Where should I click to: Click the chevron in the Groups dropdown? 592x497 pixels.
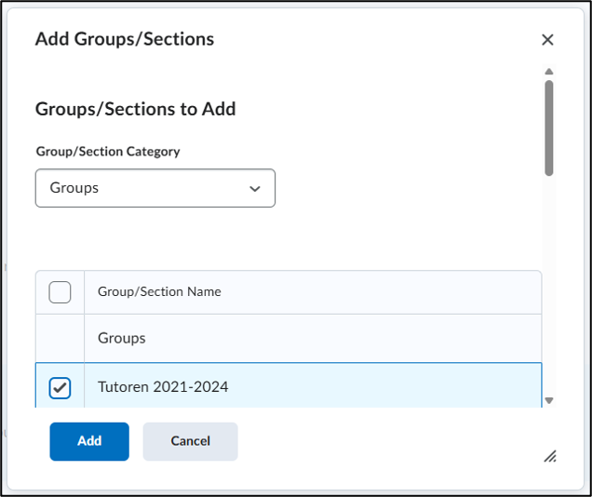point(255,188)
